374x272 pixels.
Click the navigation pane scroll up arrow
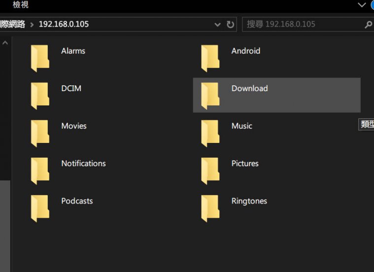[5, 43]
